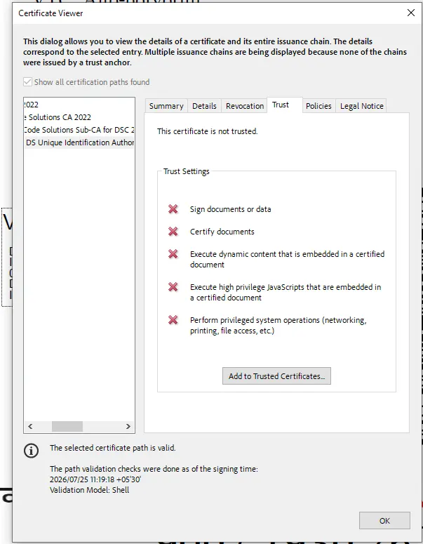Click red X beside Execute high privilege JavaScripts
The height and width of the screenshot is (544, 423).
pyautogui.click(x=173, y=287)
